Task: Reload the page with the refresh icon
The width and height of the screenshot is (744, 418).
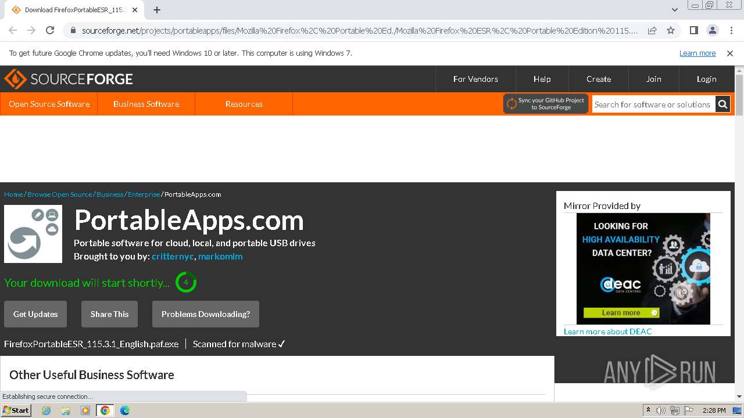Action: click(x=50, y=30)
